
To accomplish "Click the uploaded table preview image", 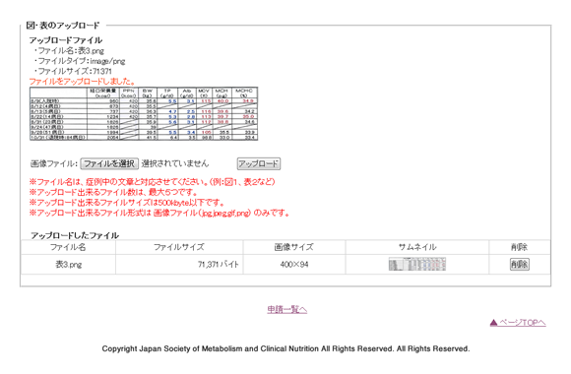I will click(x=144, y=113).
